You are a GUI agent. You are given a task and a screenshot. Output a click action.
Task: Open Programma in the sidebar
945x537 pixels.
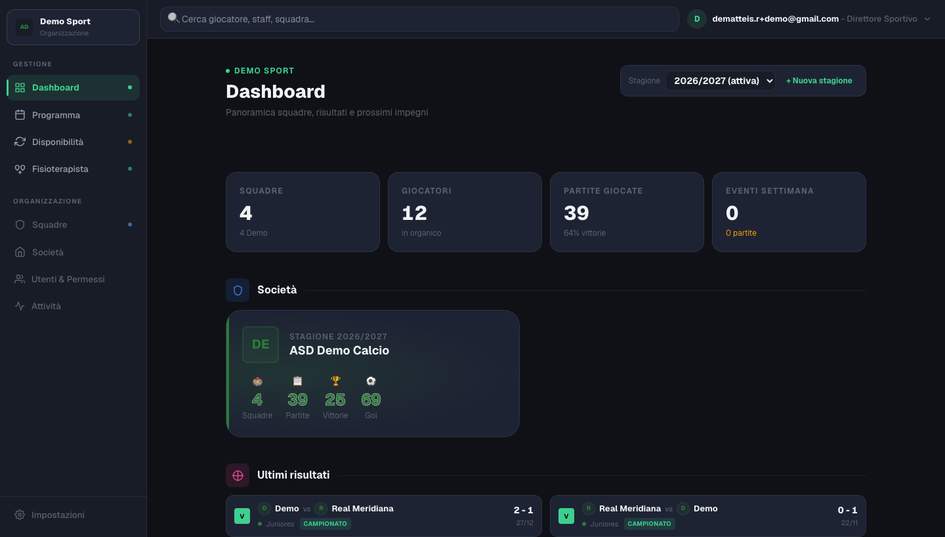(73, 115)
